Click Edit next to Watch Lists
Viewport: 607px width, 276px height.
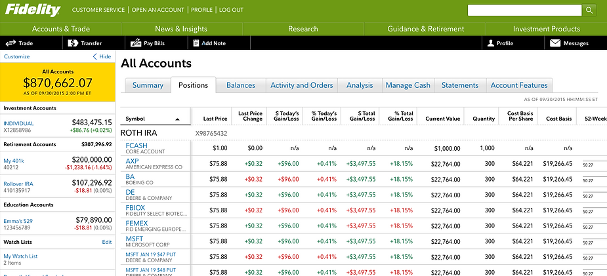107,242
